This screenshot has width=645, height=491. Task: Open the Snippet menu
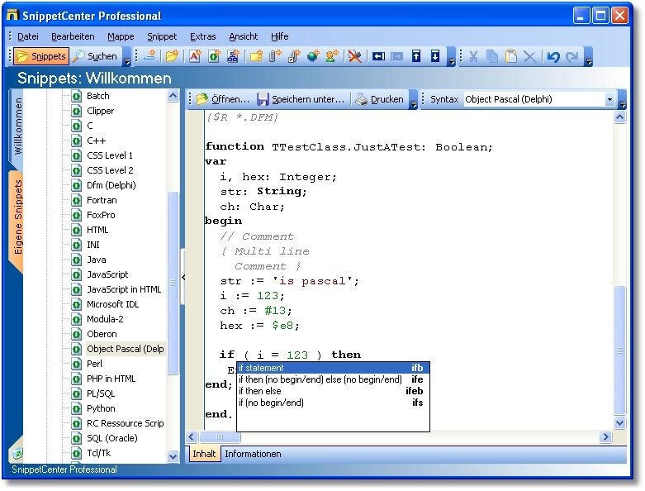162,36
